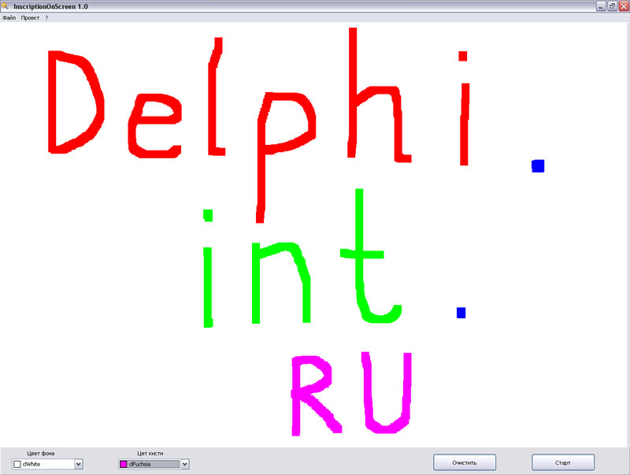Click the Очистить button

(465, 462)
